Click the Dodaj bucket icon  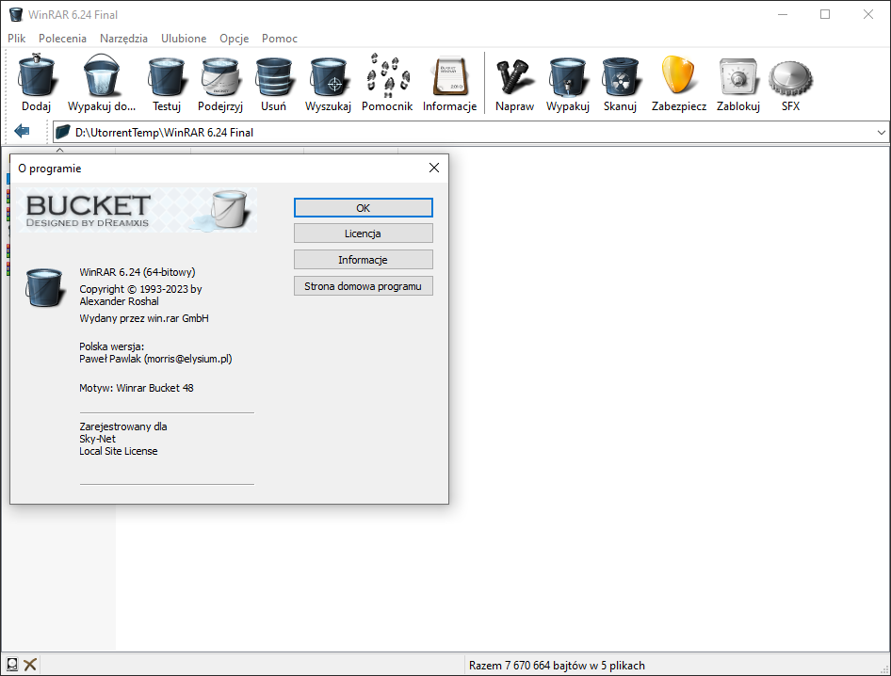(x=37, y=75)
